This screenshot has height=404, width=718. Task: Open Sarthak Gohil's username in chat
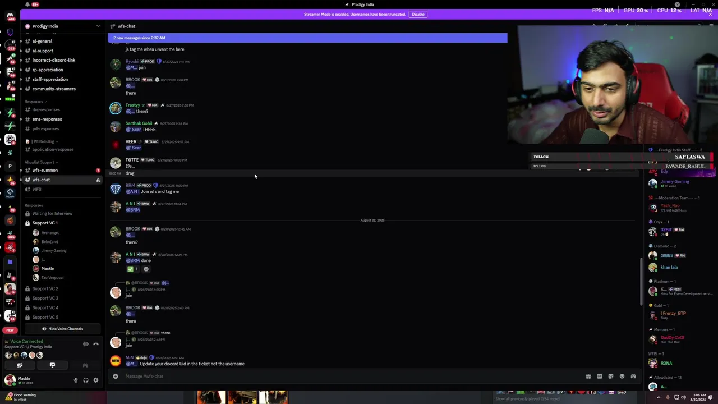(139, 123)
